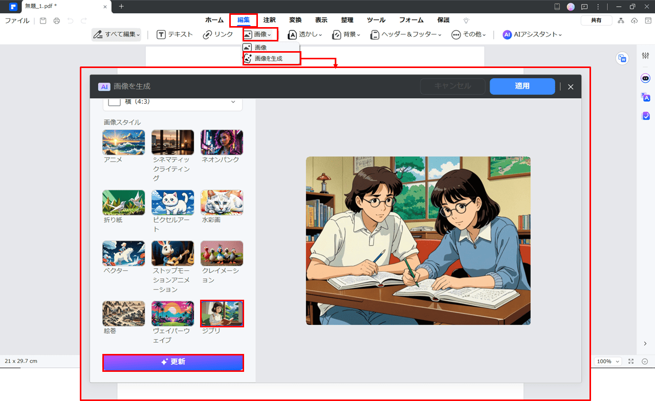Viewport: 655px width, 401px height.
Task: Switch to the 表示 tab
Action: [x=321, y=20]
